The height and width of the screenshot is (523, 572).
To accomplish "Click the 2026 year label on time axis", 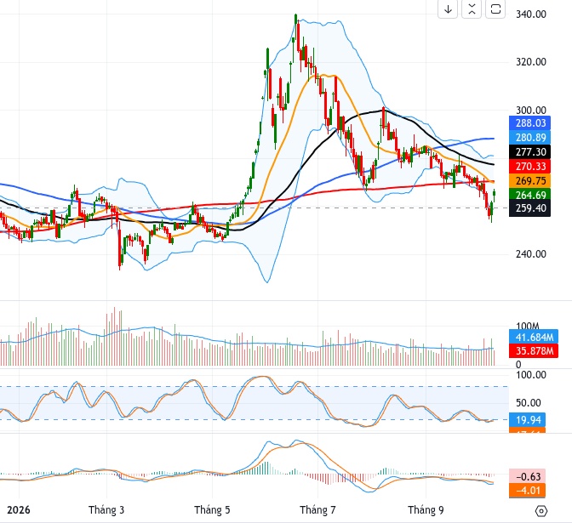I will pos(19,510).
